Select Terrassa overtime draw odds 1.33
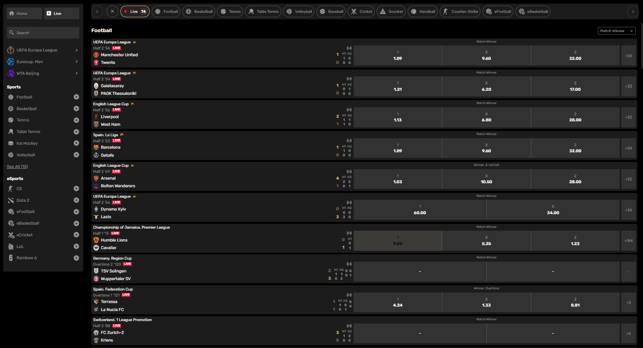643x348 pixels. (486, 302)
